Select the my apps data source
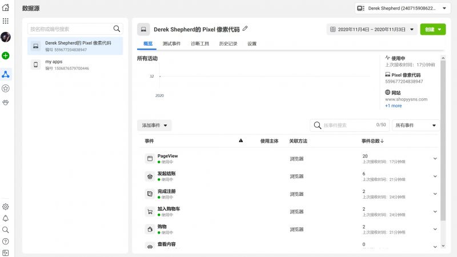The image size is (457, 257). 75,65
